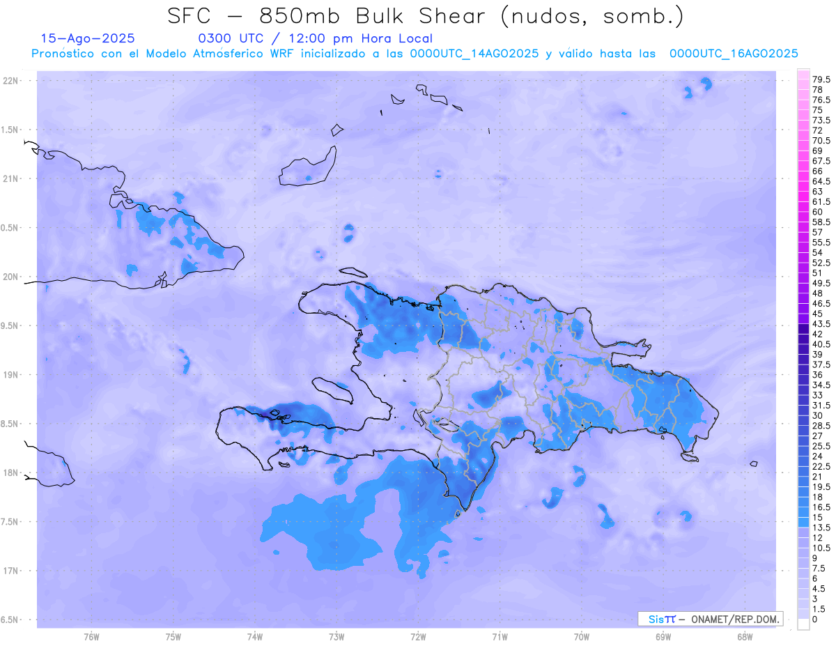Click the "40.5" value on the color legend

tap(821, 344)
